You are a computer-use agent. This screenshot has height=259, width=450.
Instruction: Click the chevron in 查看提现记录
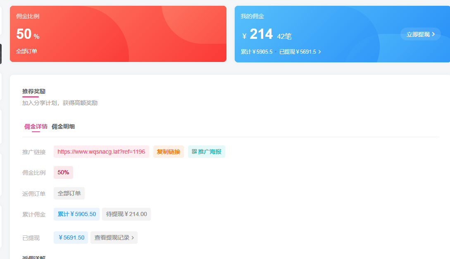click(x=133, y=238)
